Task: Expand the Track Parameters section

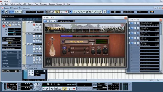Action: pos(10,52)
